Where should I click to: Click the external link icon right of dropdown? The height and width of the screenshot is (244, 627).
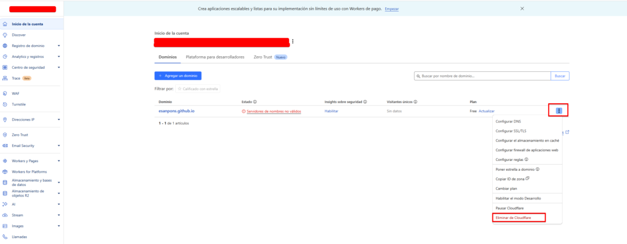point(567,132)
